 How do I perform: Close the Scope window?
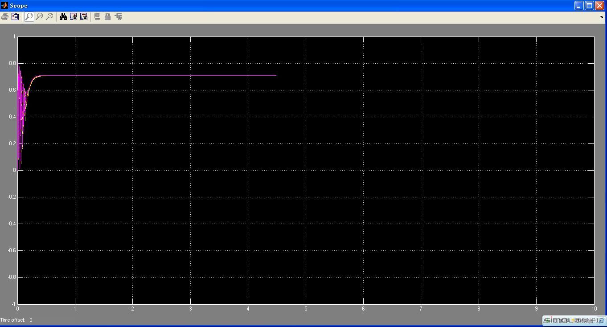tap(599, 5)
